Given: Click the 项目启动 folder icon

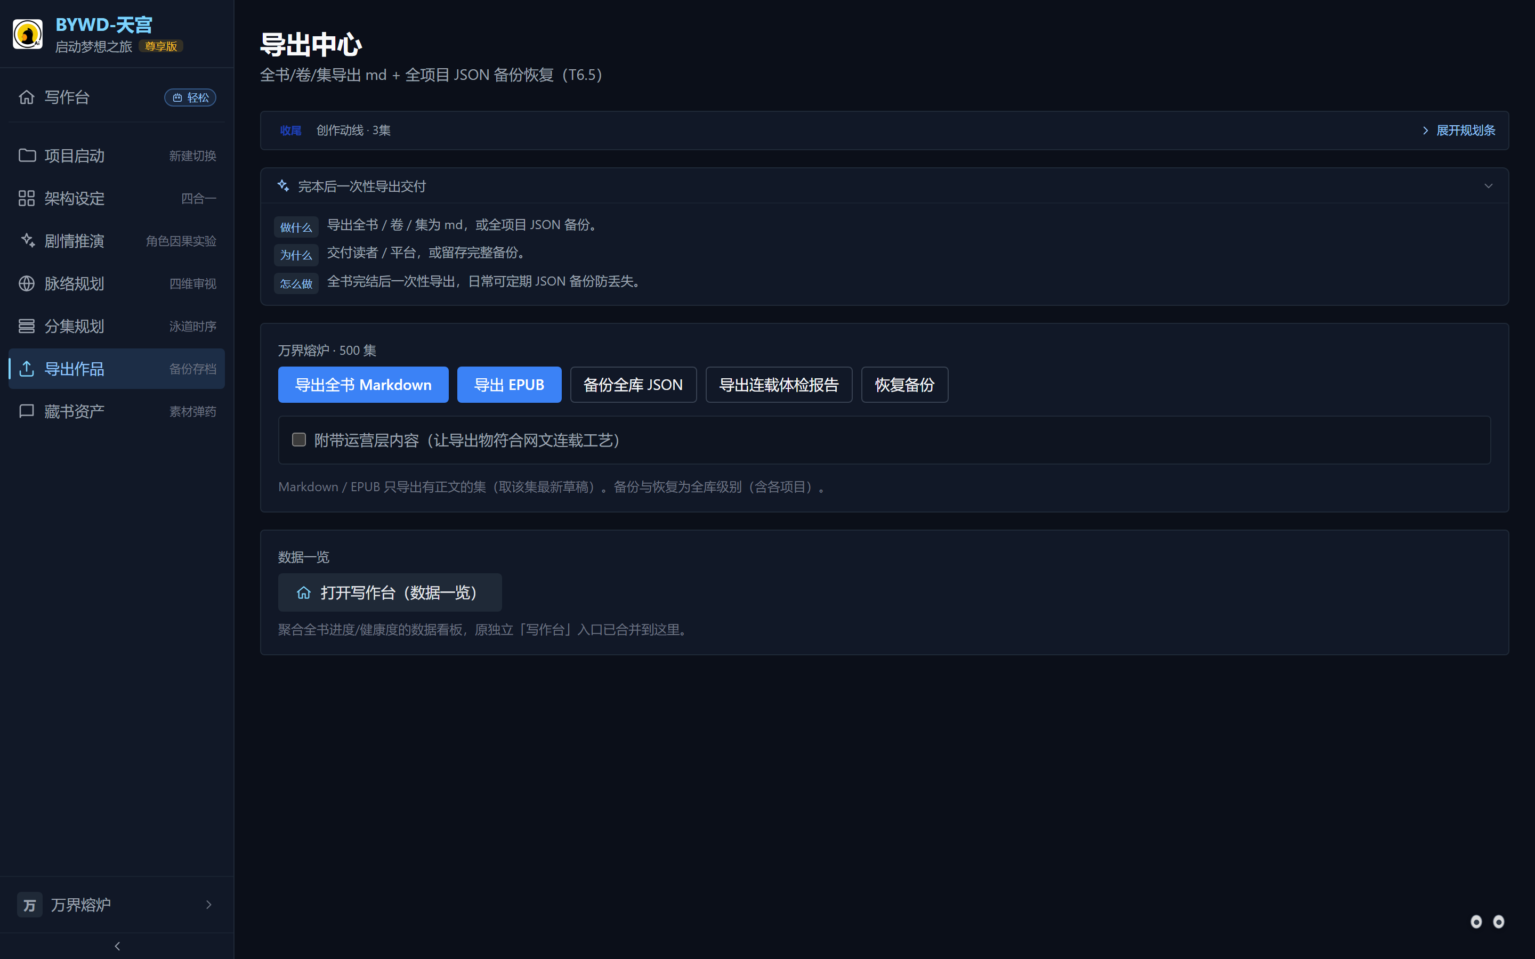Looking at the screenshot, I should point(27,156).
